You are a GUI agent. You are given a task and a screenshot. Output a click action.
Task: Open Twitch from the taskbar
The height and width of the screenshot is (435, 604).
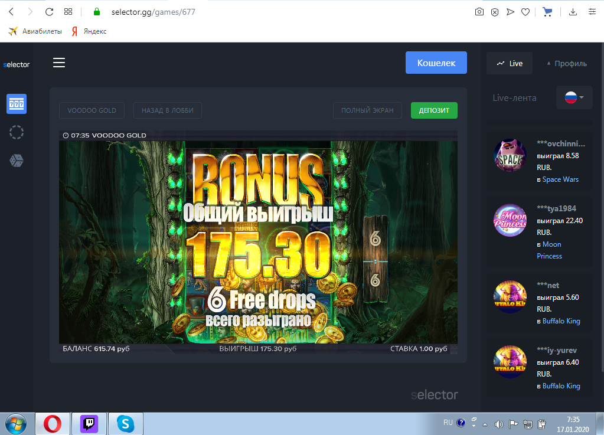[x=89, y=424]
